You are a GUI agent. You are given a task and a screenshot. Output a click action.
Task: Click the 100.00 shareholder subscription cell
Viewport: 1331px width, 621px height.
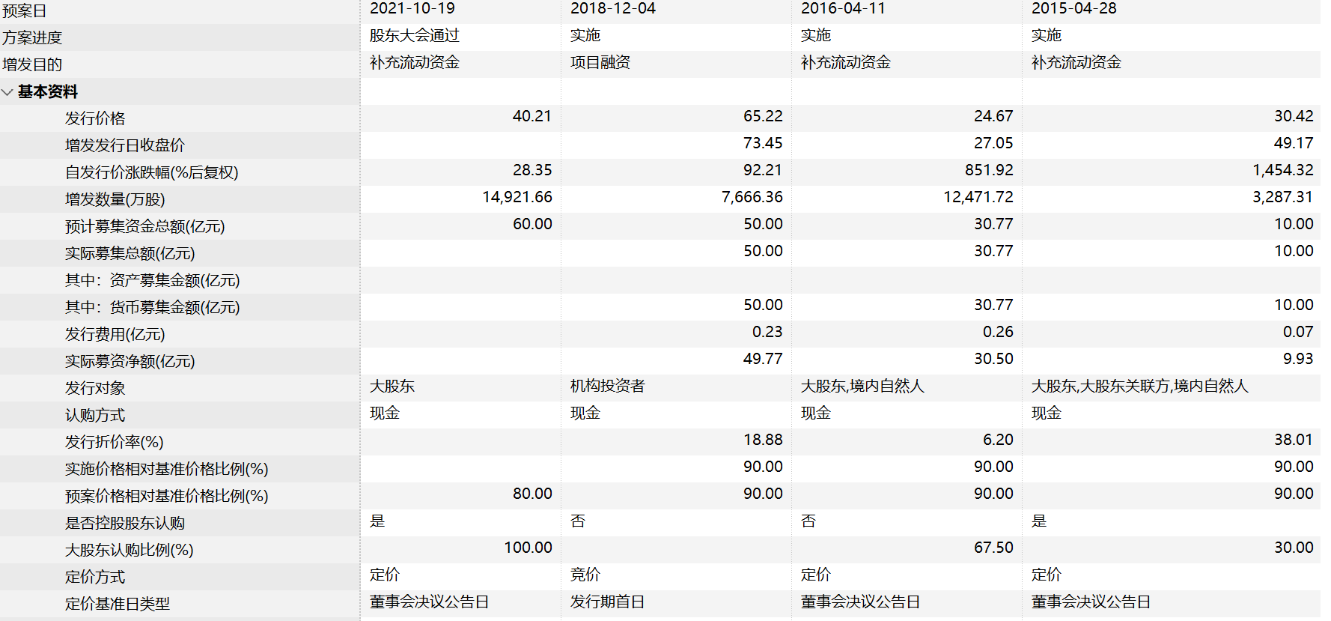click(x=528, y=548)
